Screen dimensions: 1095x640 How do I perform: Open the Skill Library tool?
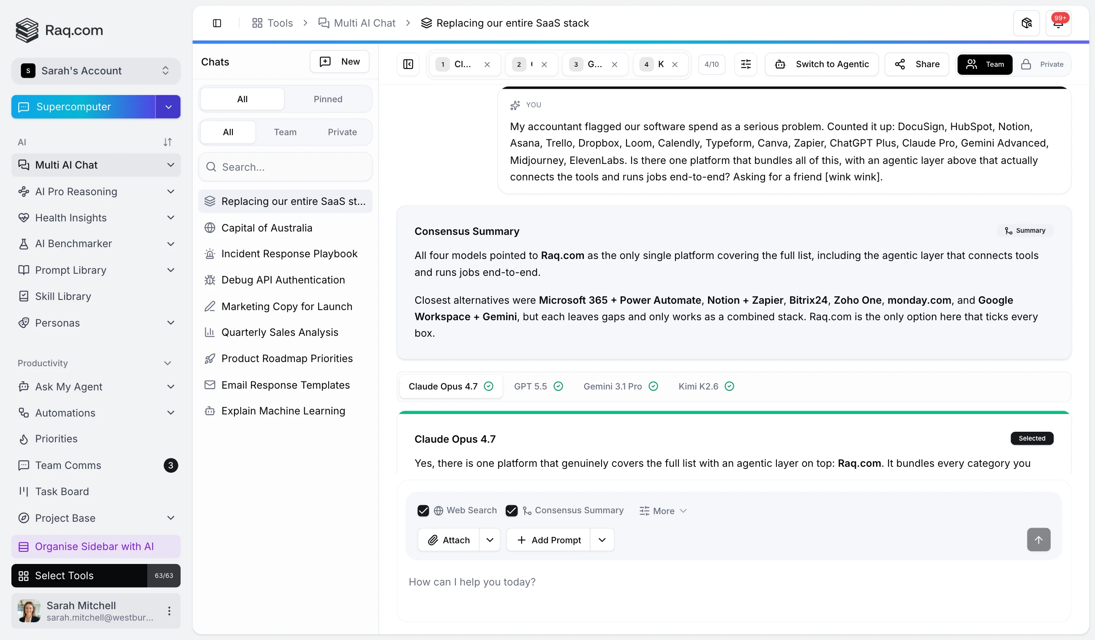point(96,296)
